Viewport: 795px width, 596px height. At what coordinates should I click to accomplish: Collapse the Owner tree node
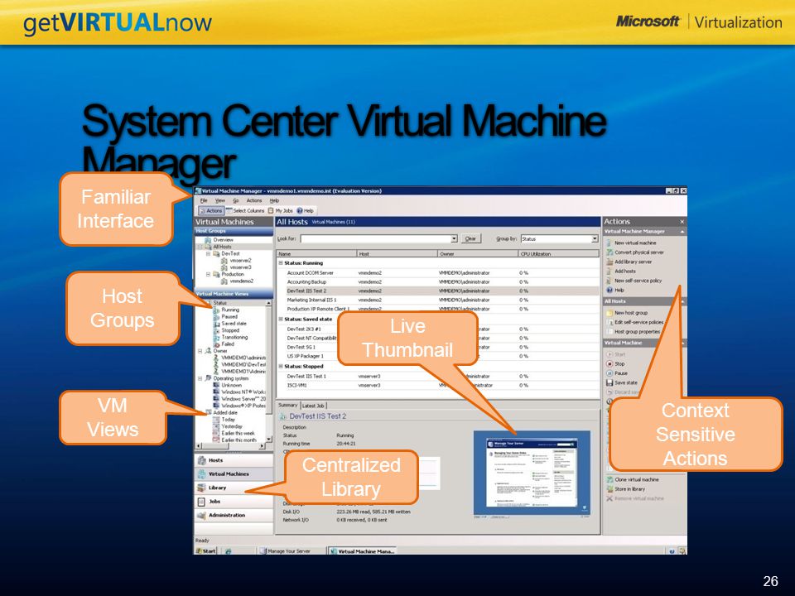(x=200, y=351)
